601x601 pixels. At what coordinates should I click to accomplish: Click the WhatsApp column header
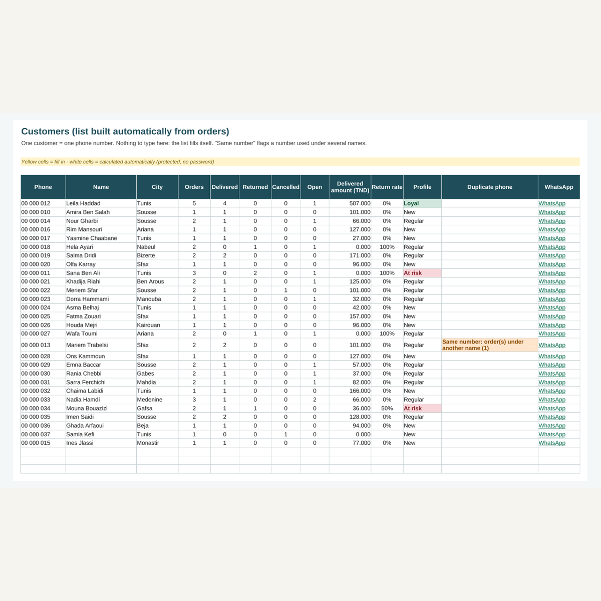click(559, 187)
